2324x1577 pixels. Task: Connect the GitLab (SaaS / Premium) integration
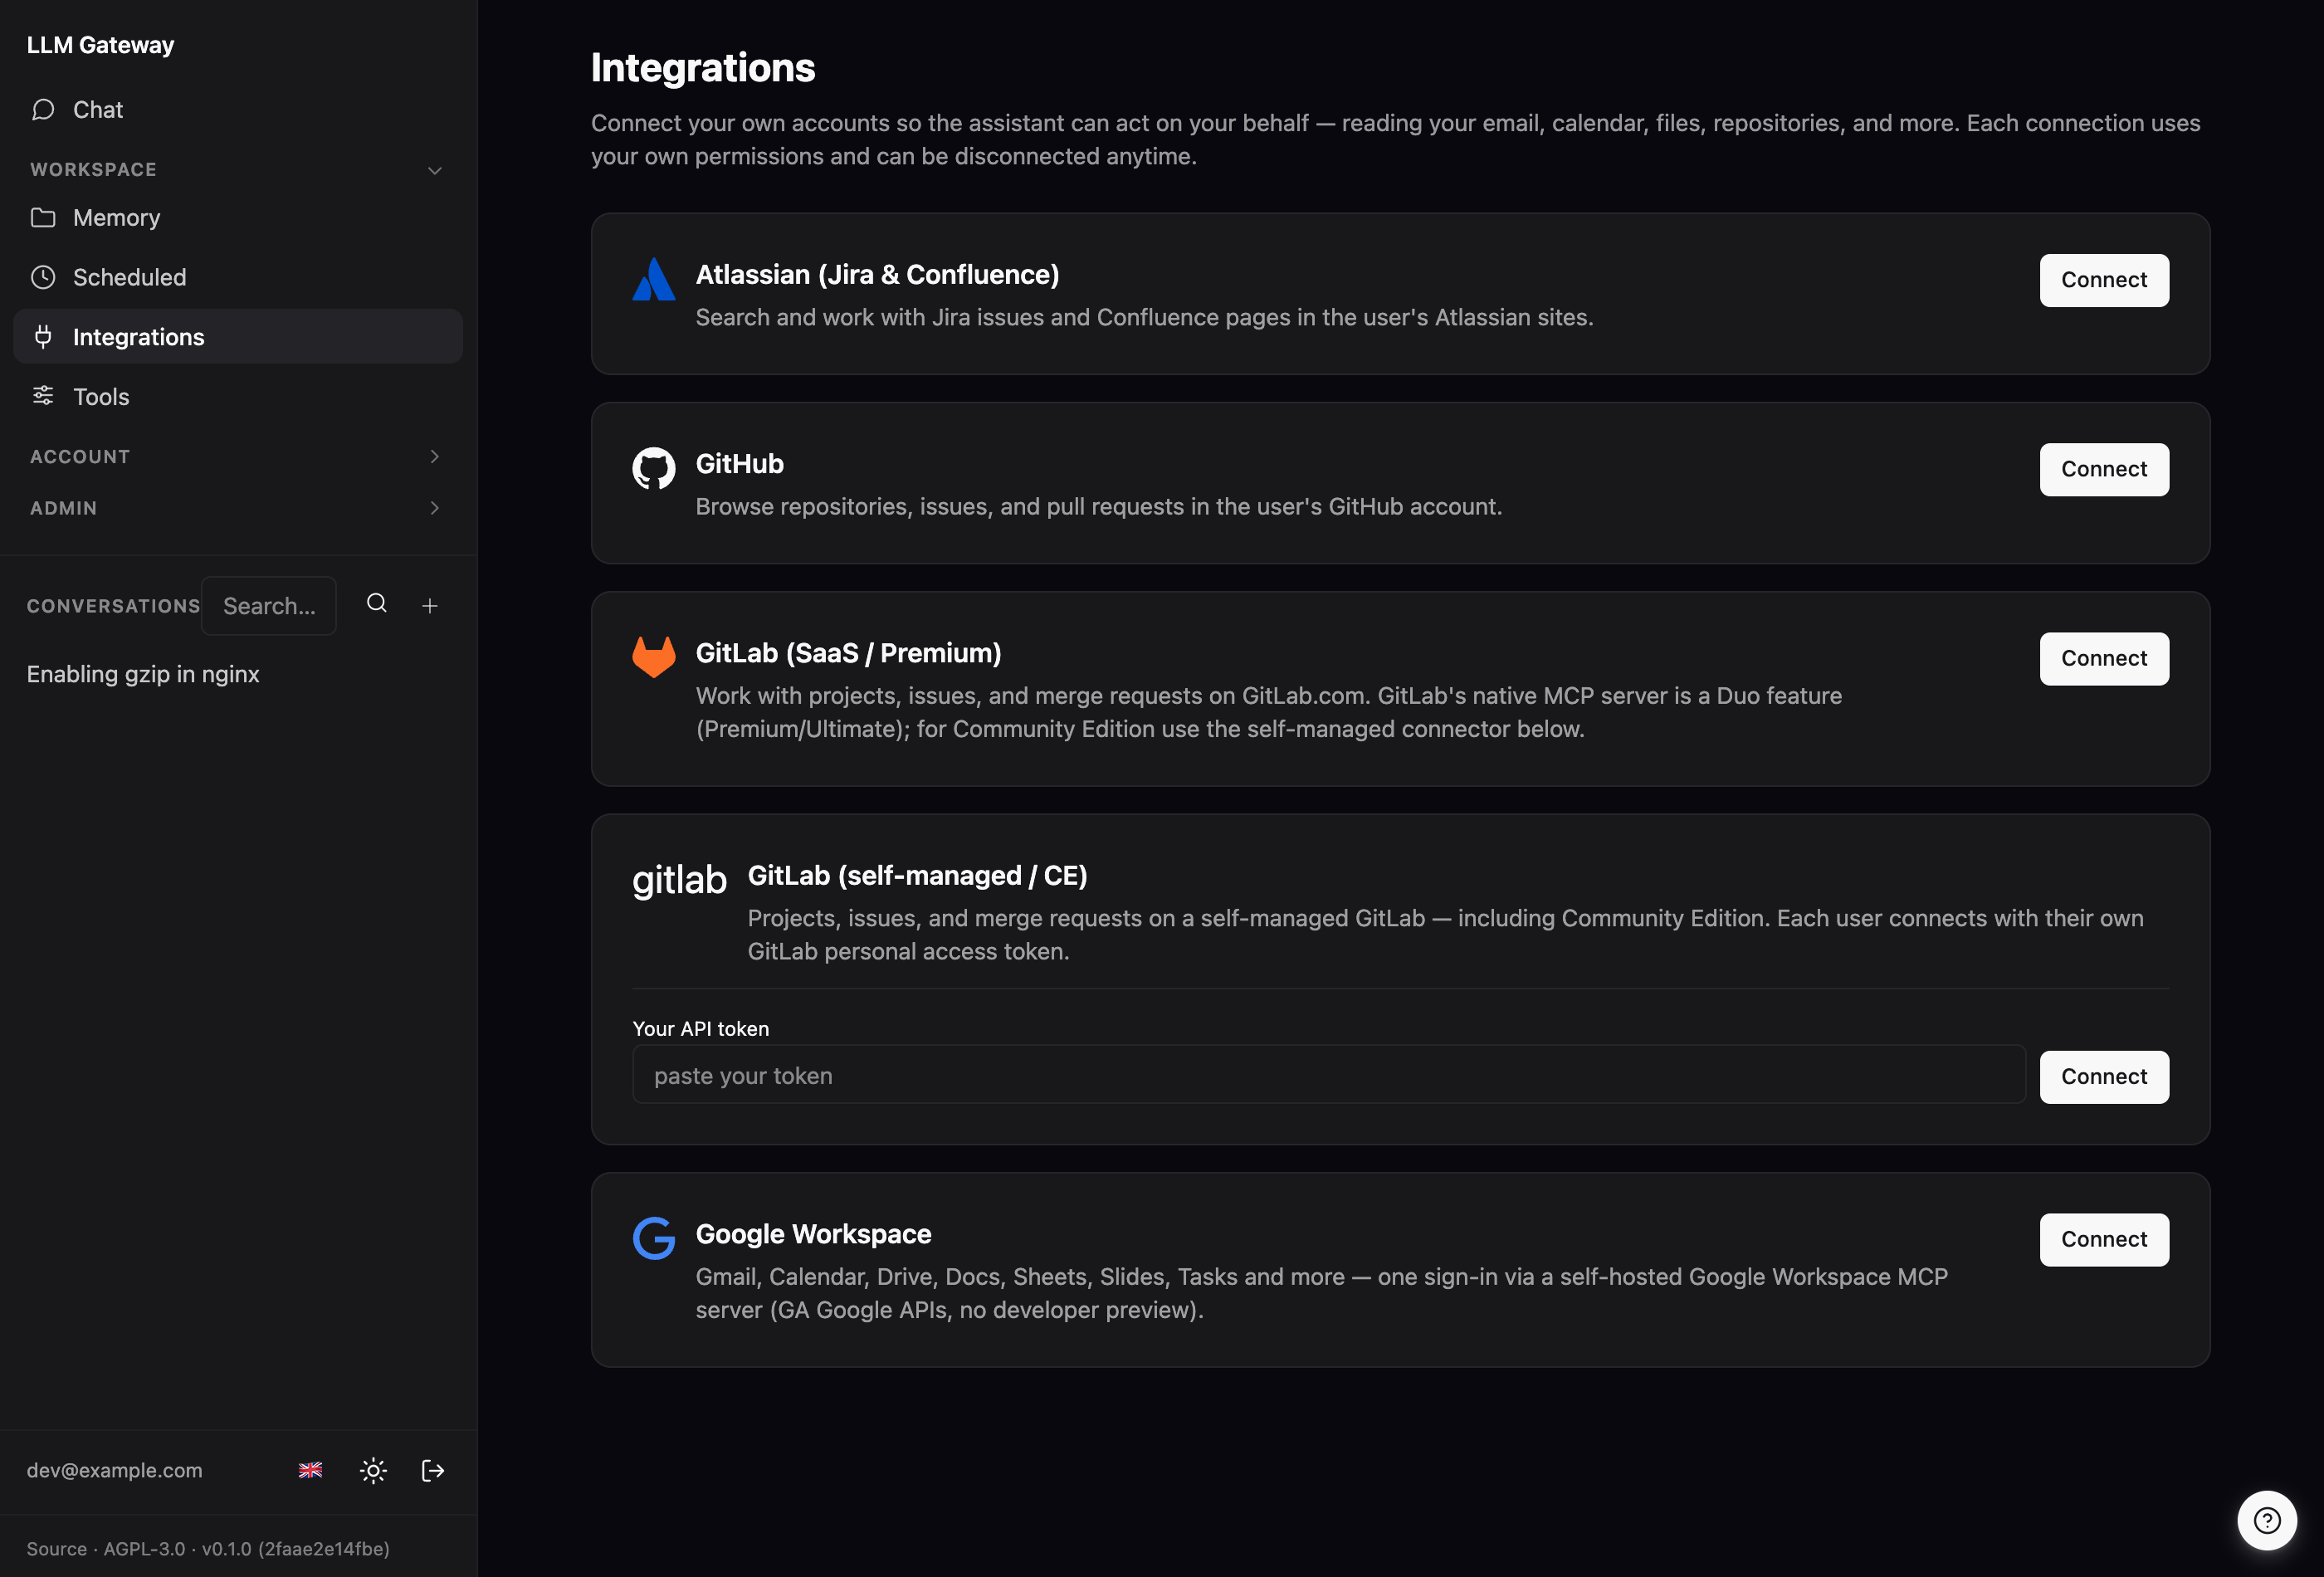click(x=2104, y=659)
